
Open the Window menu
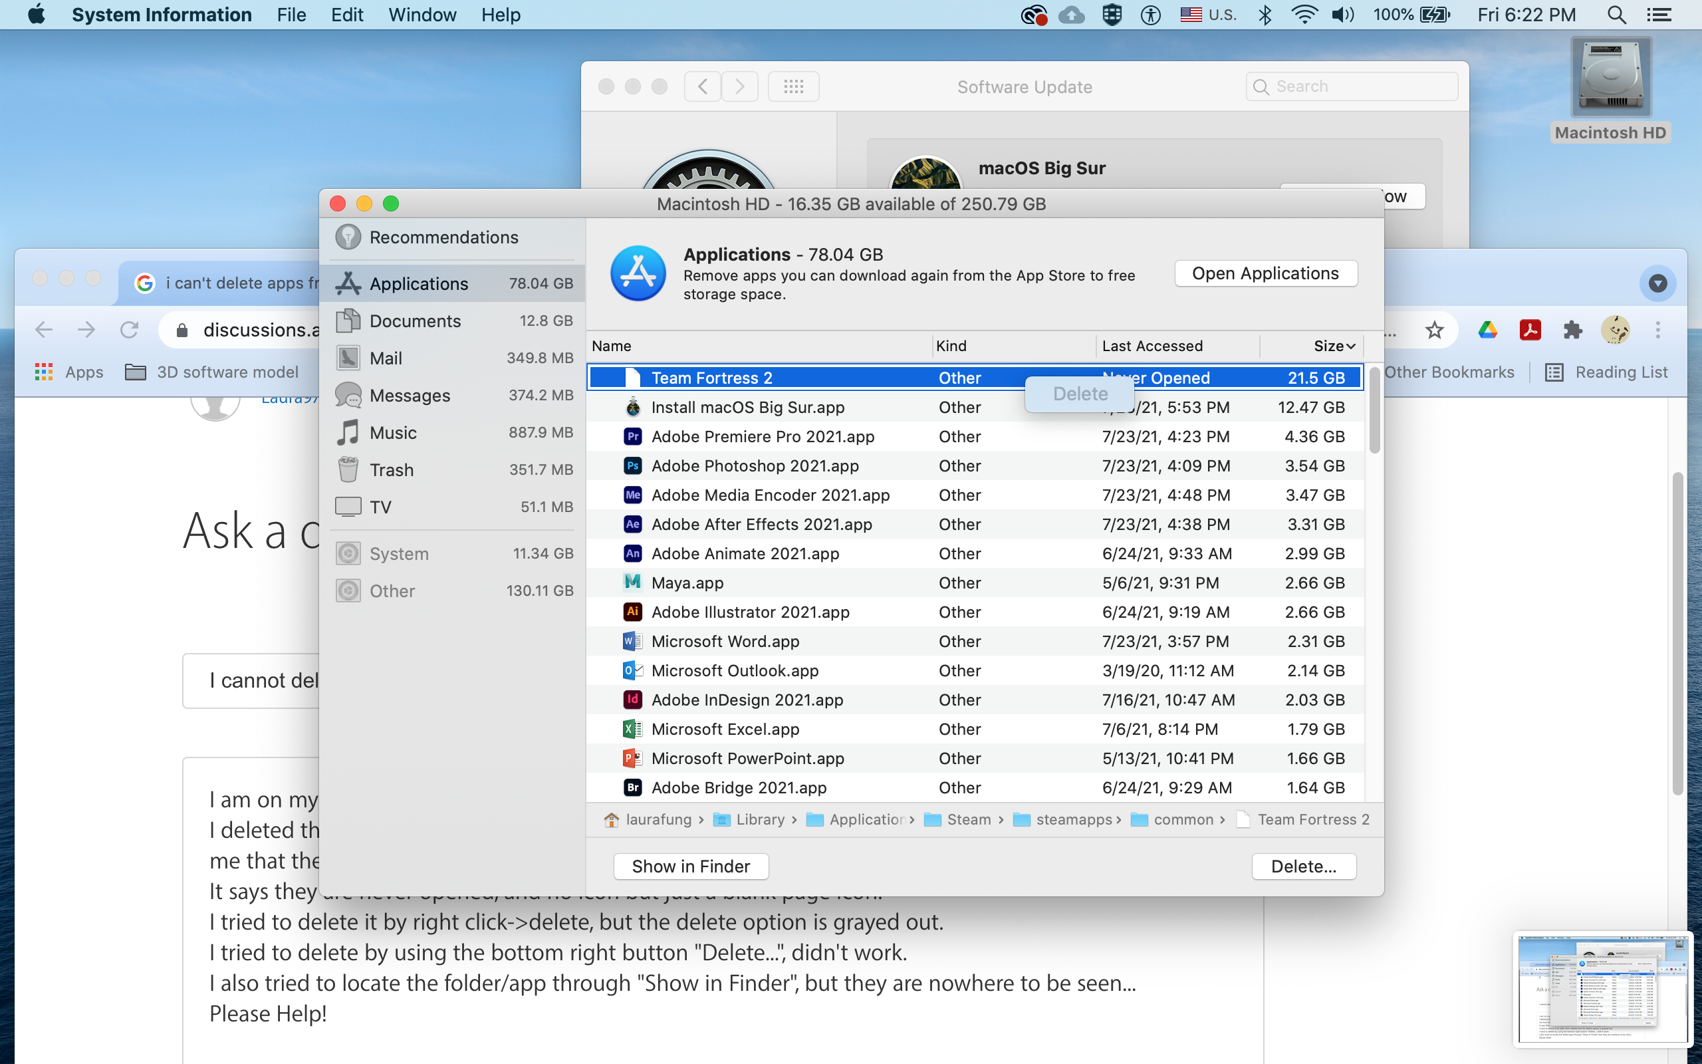(x=422, y=15)
